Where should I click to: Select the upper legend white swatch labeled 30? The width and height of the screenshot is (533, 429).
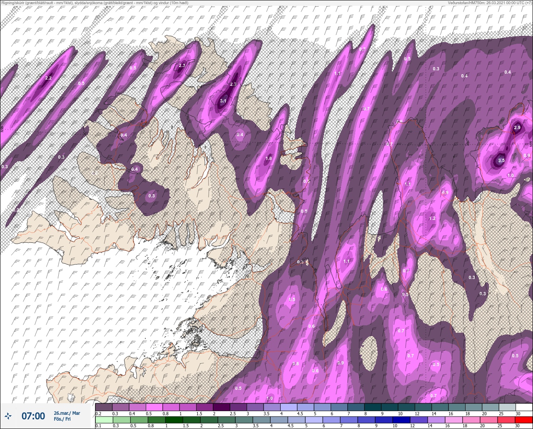coord(524,407)
